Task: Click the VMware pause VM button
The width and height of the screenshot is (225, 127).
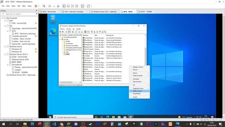Action: [x=36, y=6]
